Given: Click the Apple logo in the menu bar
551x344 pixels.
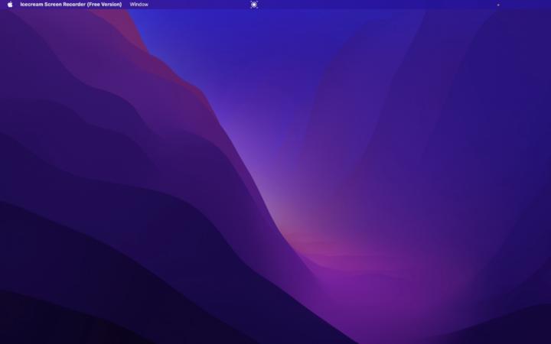Looking at the screenshot, I should [10, 5].
